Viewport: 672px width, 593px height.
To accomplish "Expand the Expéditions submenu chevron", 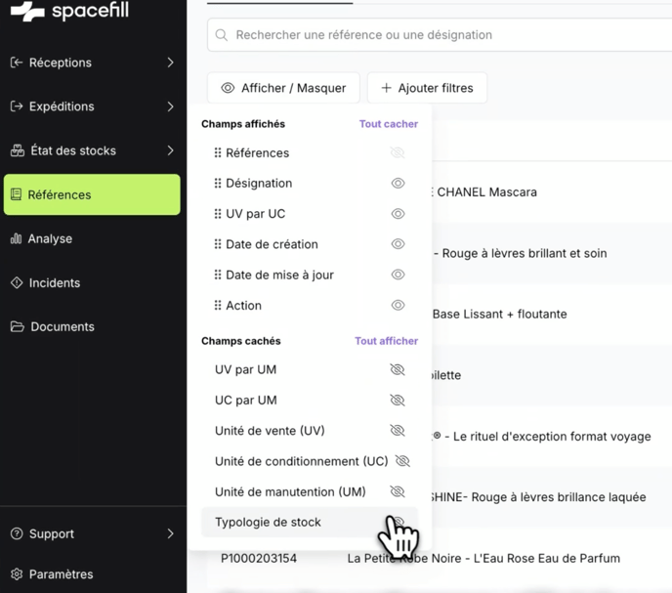I will click(170, 106).
